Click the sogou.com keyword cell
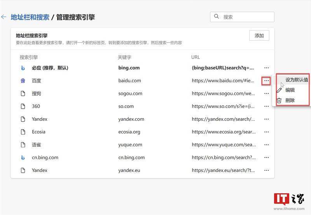 click(130, 94)
